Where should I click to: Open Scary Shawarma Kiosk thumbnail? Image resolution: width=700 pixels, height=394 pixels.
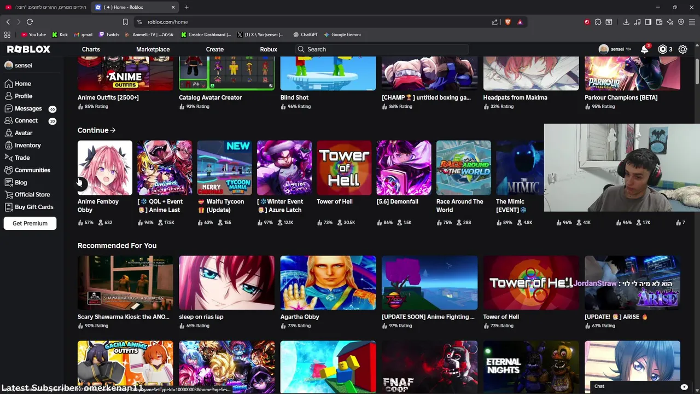click(125, 282)
